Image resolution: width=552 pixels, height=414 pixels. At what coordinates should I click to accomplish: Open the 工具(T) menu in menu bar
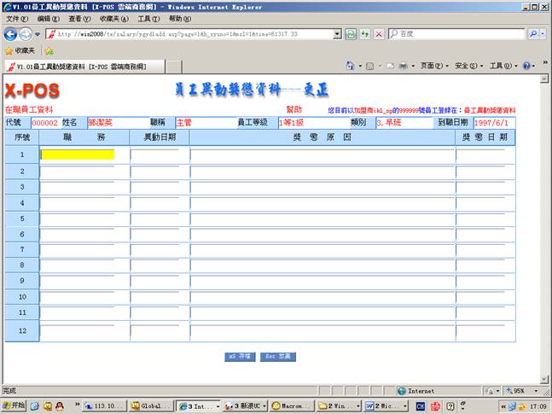pyautogui.click(x=148, y=18)
